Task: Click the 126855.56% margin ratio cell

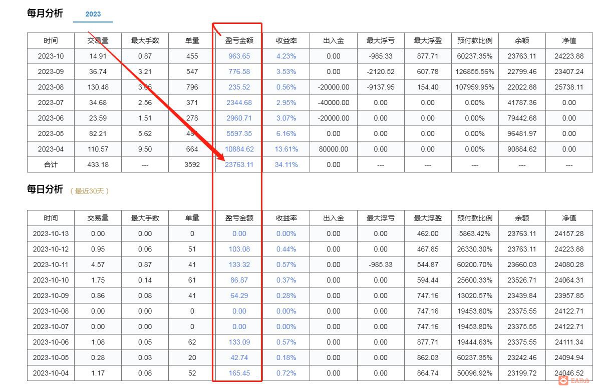Action: point(475,71)
